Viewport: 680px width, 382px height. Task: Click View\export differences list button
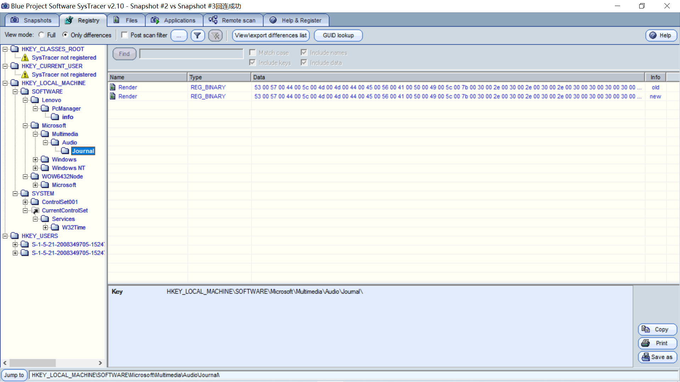pos(271,35)
